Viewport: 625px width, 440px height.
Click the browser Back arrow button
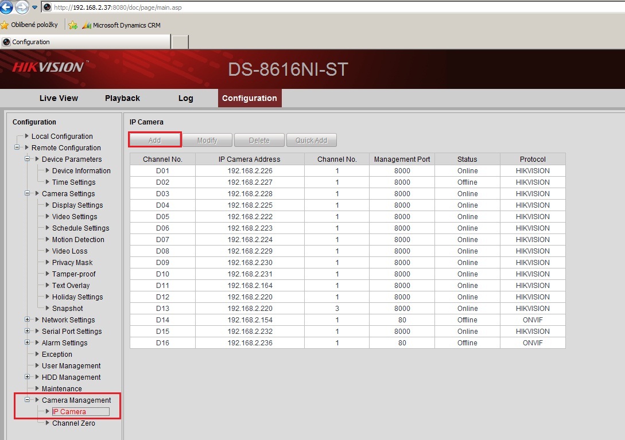[6, 7]
